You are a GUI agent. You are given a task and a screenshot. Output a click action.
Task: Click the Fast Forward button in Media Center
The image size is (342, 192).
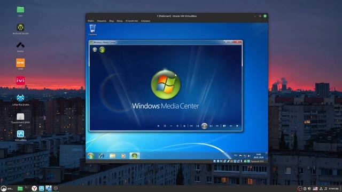tap(217, 126)
